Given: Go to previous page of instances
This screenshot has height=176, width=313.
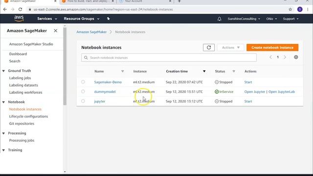Looking at the screenshot, I should (x=270, y=57).
